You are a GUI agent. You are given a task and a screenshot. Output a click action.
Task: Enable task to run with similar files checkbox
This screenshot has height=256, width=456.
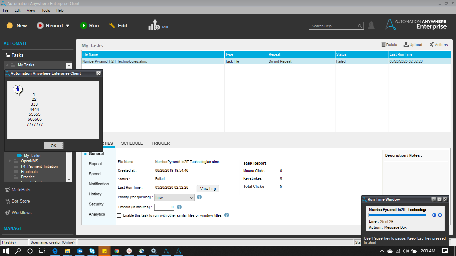(x=119, y=216)
